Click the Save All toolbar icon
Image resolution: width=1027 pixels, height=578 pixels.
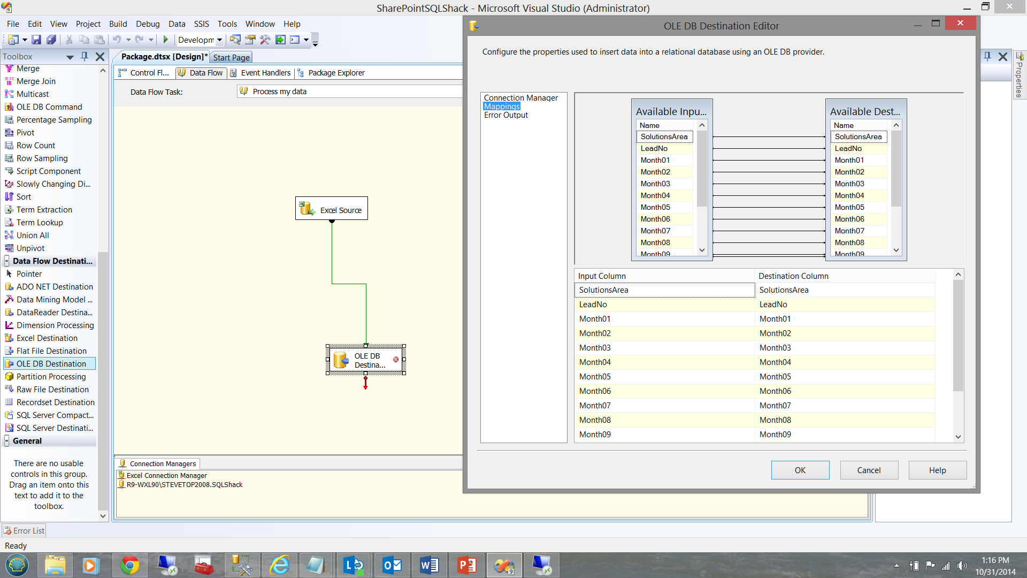(x=51, y=40)
